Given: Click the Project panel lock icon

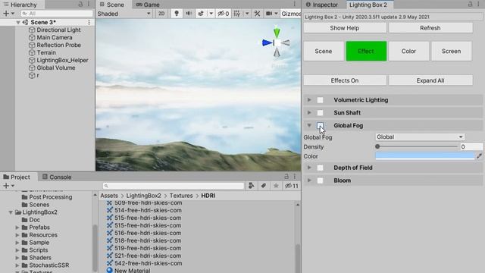Looking at the screenshot, I should pos(286,177).
